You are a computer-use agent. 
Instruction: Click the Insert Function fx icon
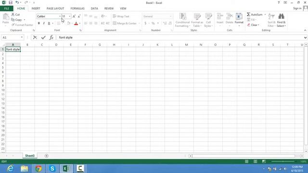(51, 37)
